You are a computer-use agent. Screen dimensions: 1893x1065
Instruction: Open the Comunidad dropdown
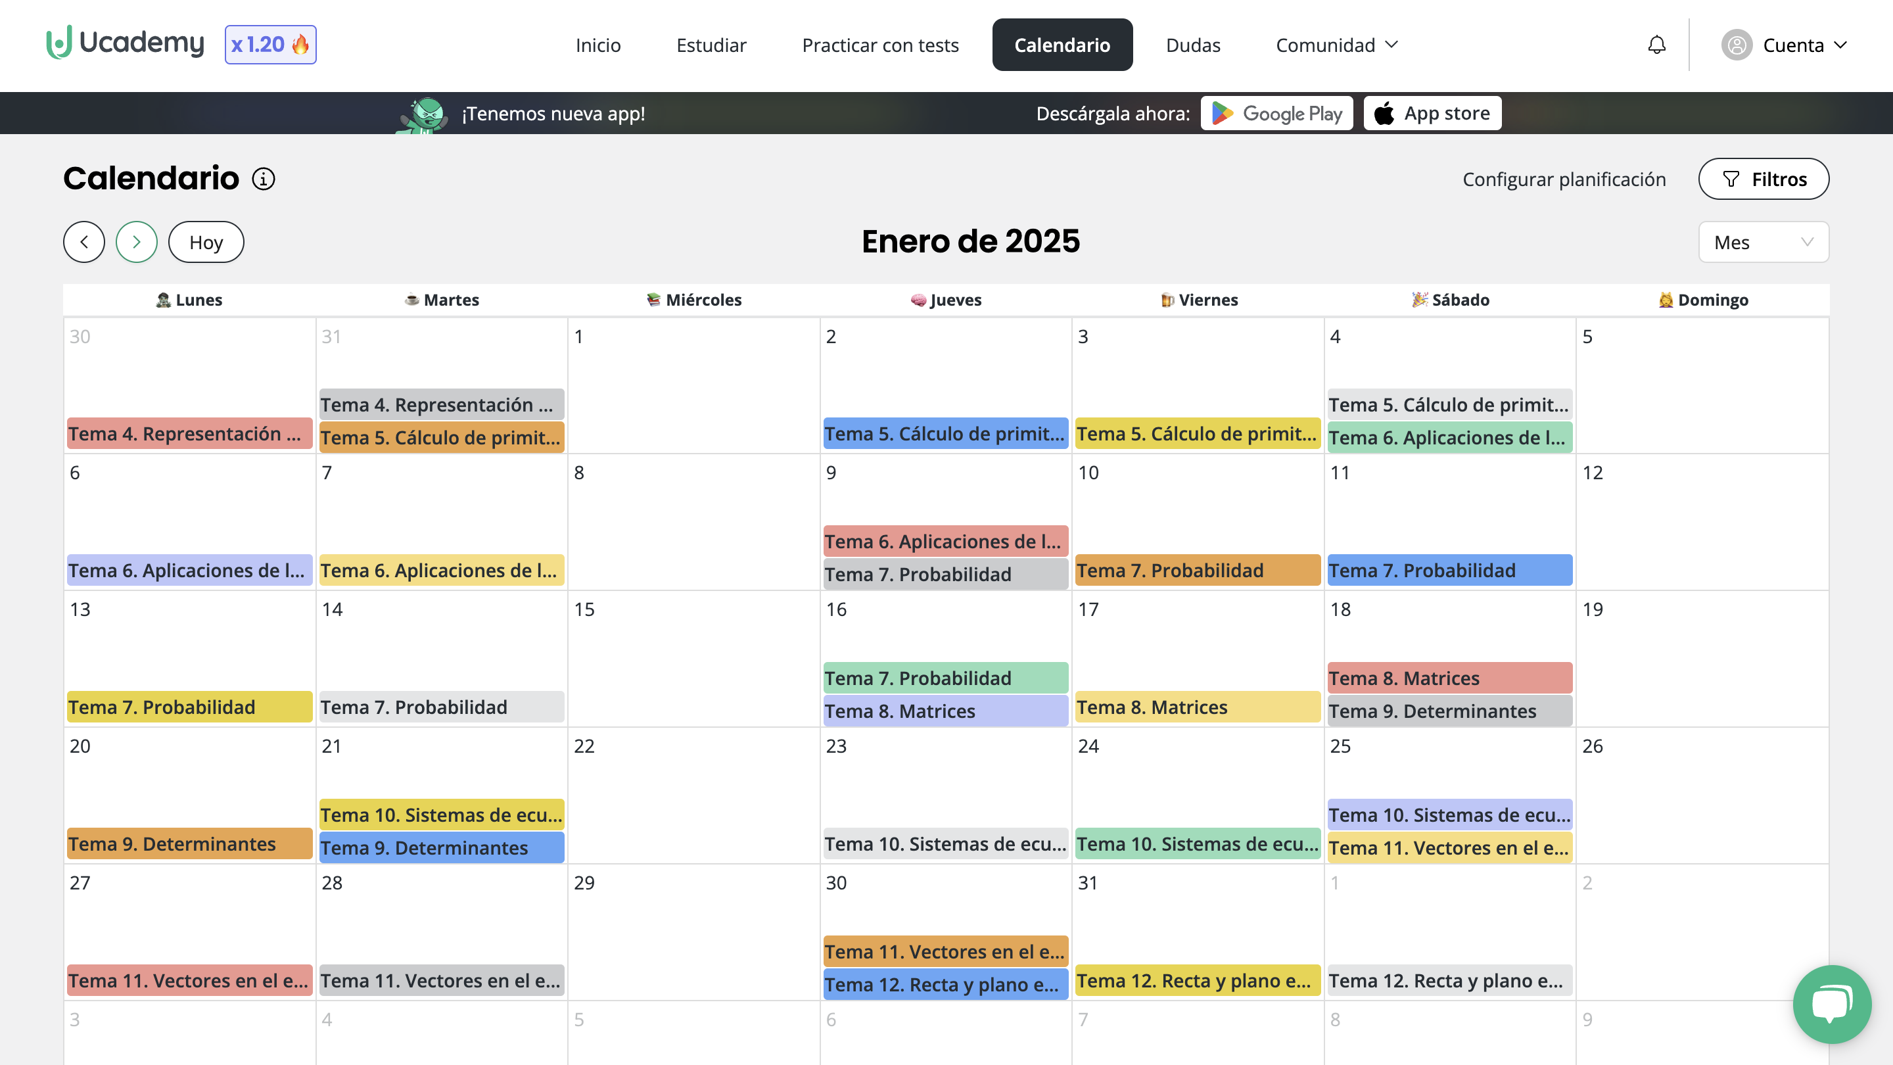[x=1336, y=45]
